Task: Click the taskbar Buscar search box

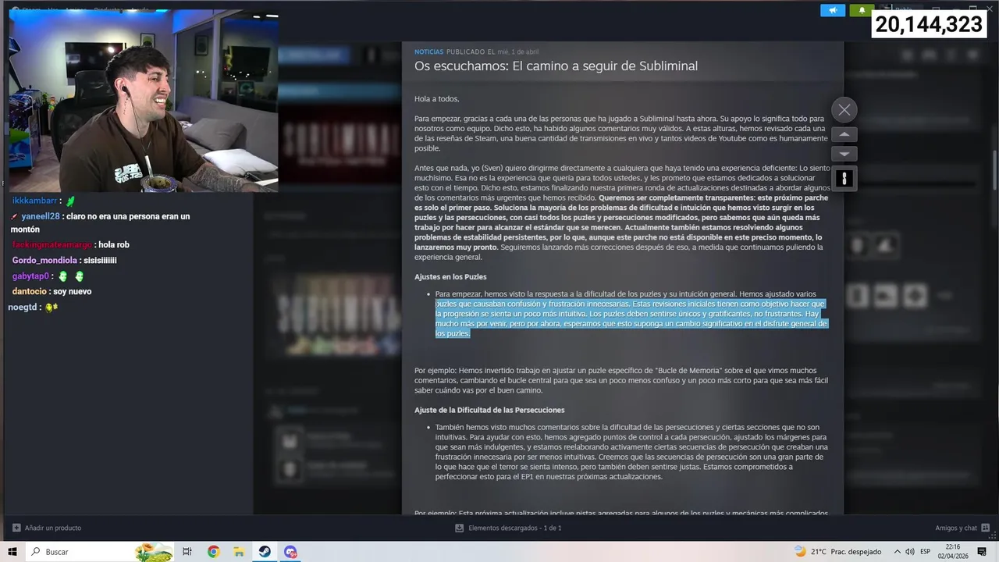Action: click(x=101, y=552)
